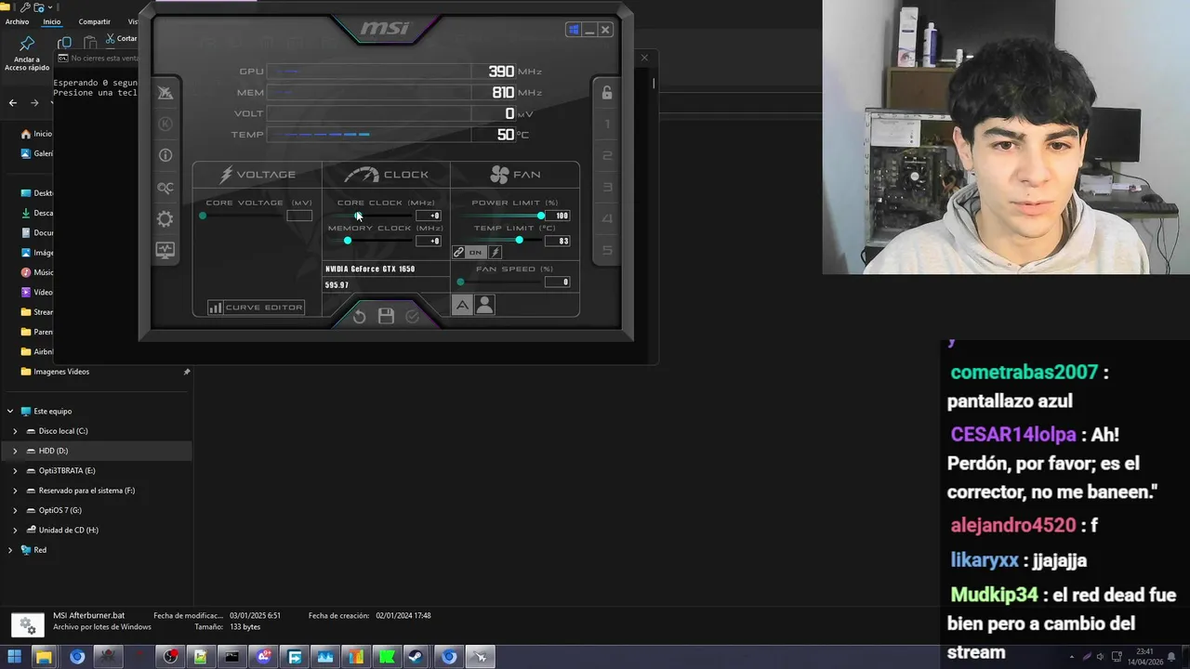Open File Explorer from taskbar
The width and height of the screenshot is (1190, 669).
click(44, 657)
